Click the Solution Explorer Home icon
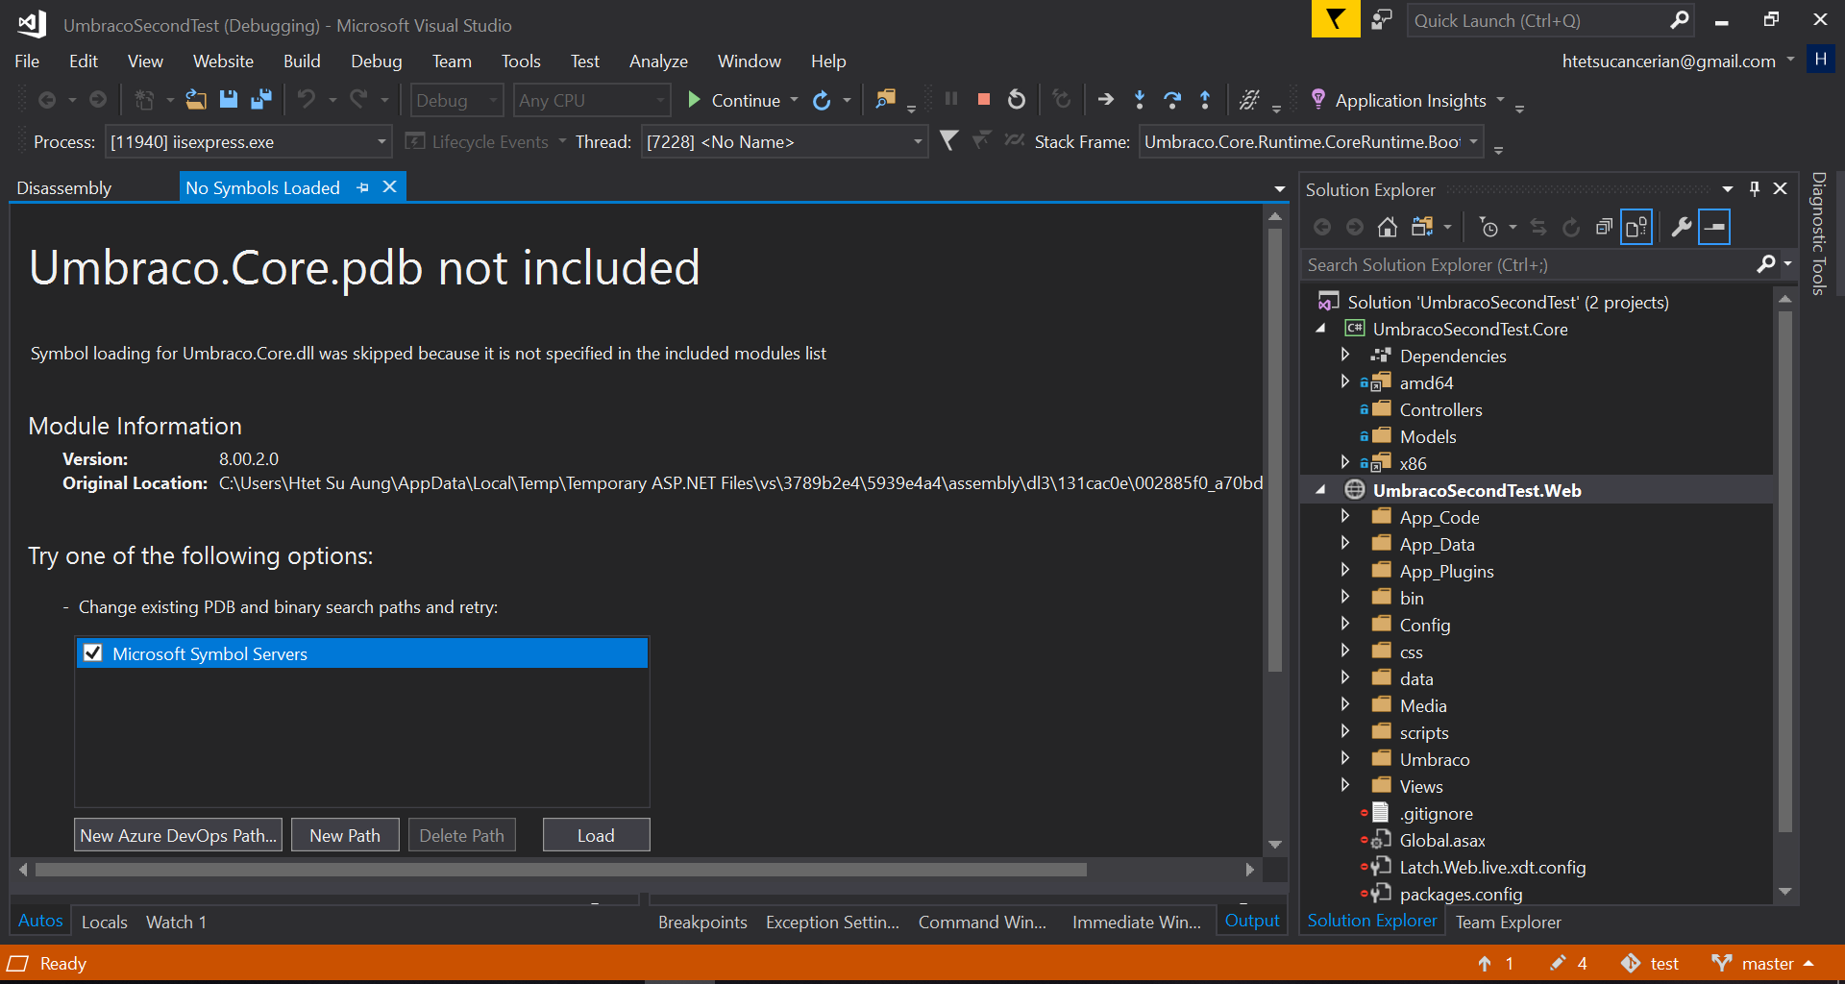The height and width of the screenshot is (984, 1845). [1387, 227]
